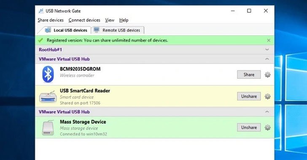Unshare the USB SmartCard Reader
This screenshot has width=307, height=160.
[x=249, y=96]
